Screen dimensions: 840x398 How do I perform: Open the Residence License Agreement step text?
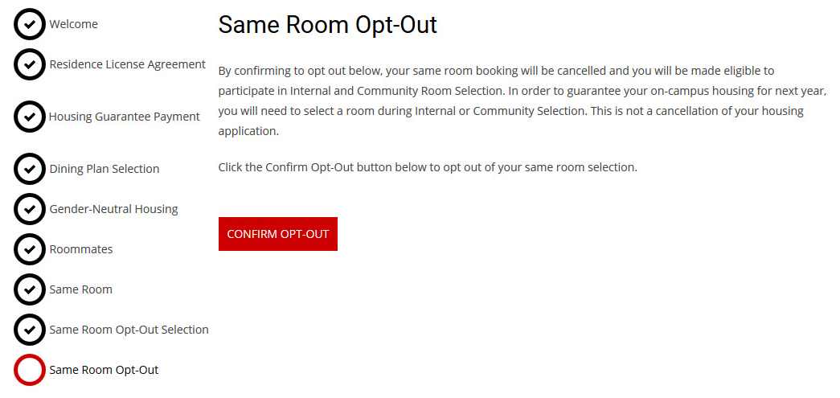point(127,64)
